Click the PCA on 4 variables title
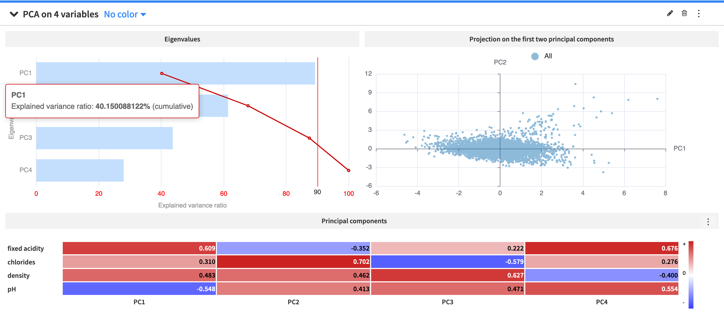Image resolution: width=724 pixels, height=323 pixels. 60,14
